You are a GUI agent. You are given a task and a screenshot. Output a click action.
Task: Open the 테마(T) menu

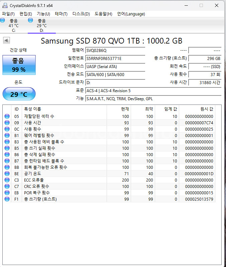[x=61, y=14]
